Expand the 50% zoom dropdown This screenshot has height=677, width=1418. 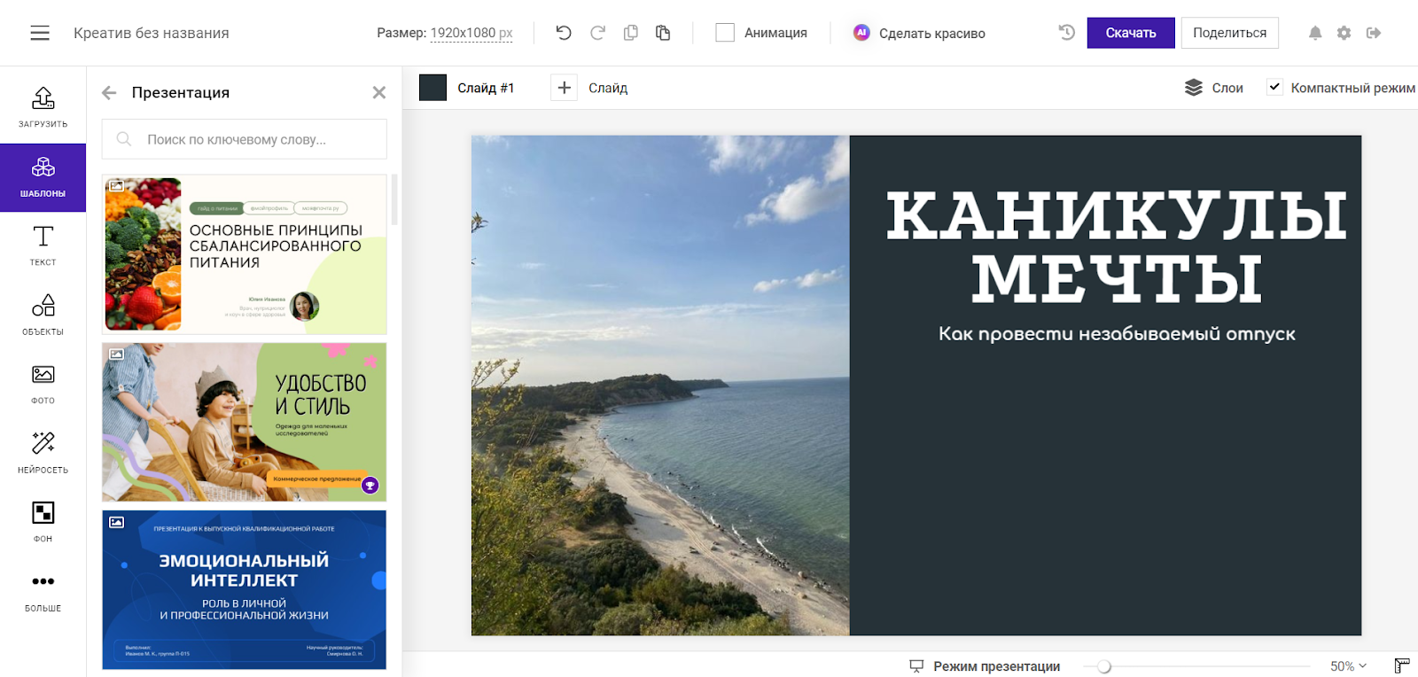point(1348,665)
